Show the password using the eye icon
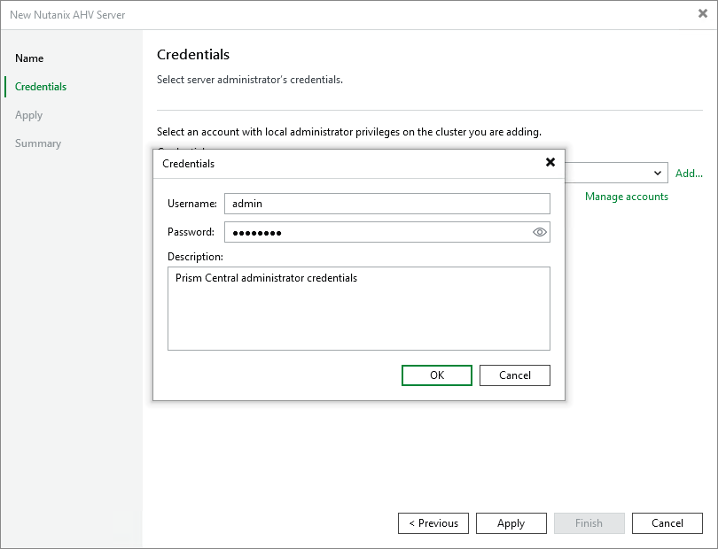718x549 pixels. point(539,231)
